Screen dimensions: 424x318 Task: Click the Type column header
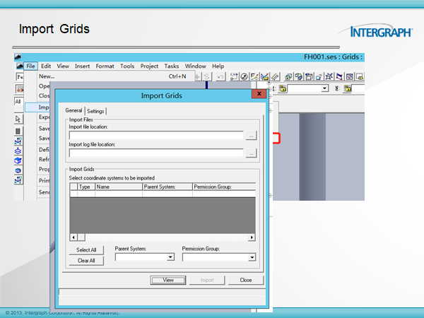[86, 187]
